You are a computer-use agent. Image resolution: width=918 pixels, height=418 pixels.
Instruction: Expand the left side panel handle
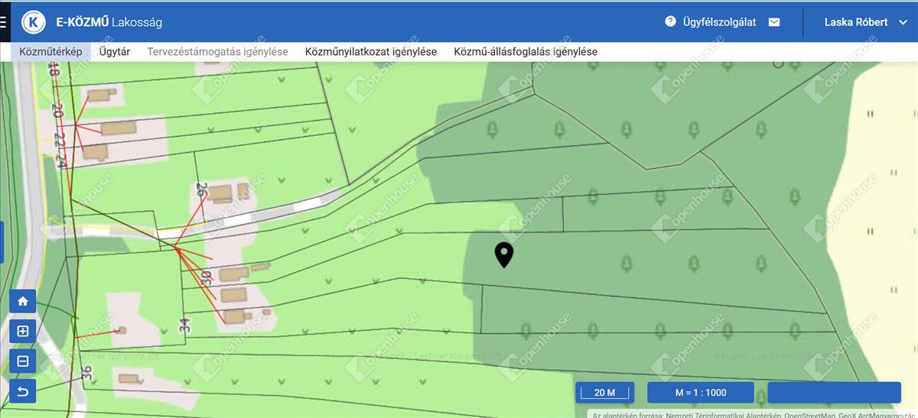click(2, 241)
